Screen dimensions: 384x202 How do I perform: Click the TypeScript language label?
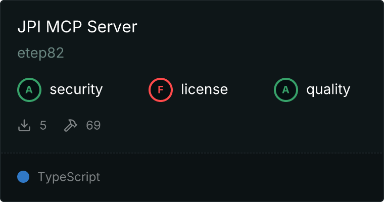coord(69,177)
